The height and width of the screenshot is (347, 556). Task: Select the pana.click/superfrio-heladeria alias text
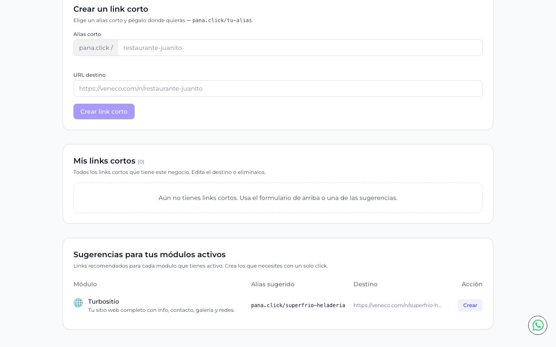click(x=298, y=305)
